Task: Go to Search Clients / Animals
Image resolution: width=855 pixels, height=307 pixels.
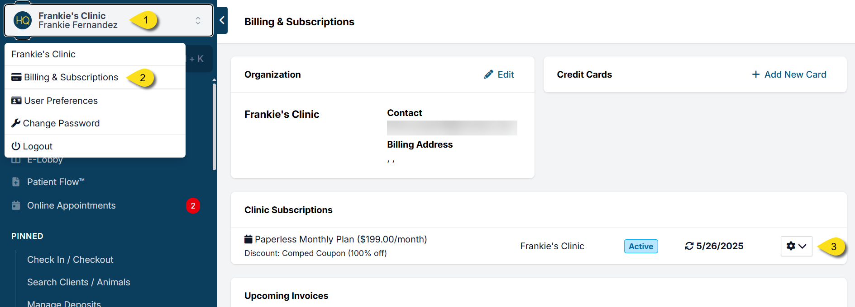Action: coord(78,282)
